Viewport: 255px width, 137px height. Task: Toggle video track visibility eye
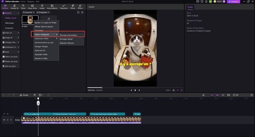[7, 120]
